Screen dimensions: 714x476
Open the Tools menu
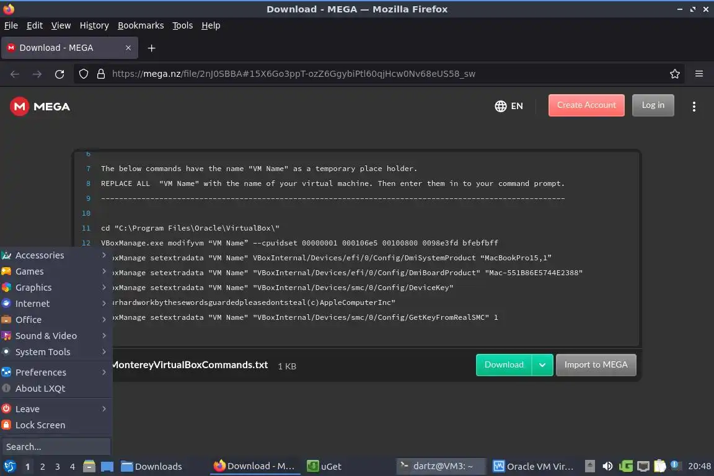pyautogui.click(x=183, y=25)
